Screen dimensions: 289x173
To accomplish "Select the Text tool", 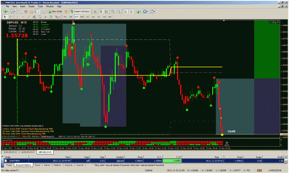I will [x=45, y=17].
